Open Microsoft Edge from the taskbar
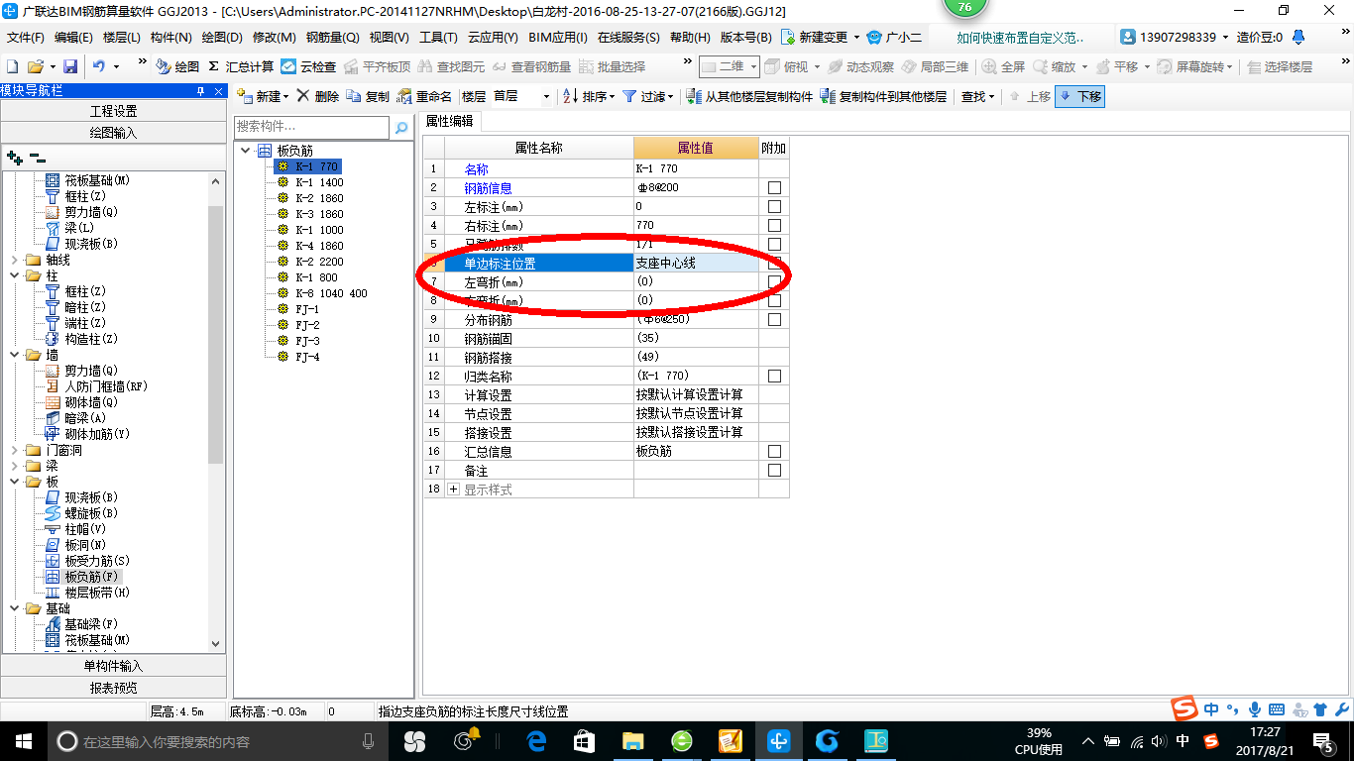 tap(537, 741)
